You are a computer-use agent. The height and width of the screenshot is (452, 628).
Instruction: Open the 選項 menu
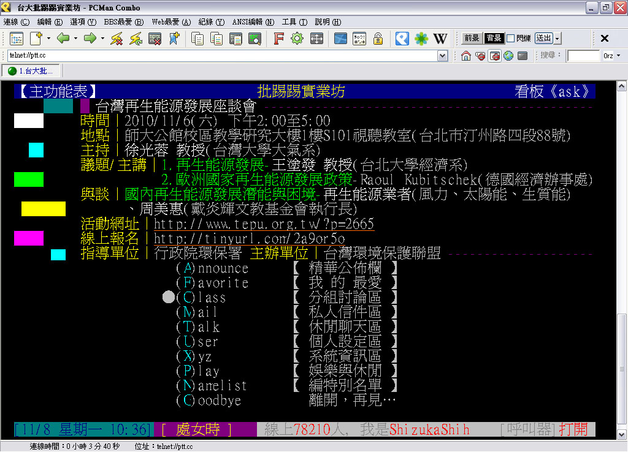click(83, 22)
